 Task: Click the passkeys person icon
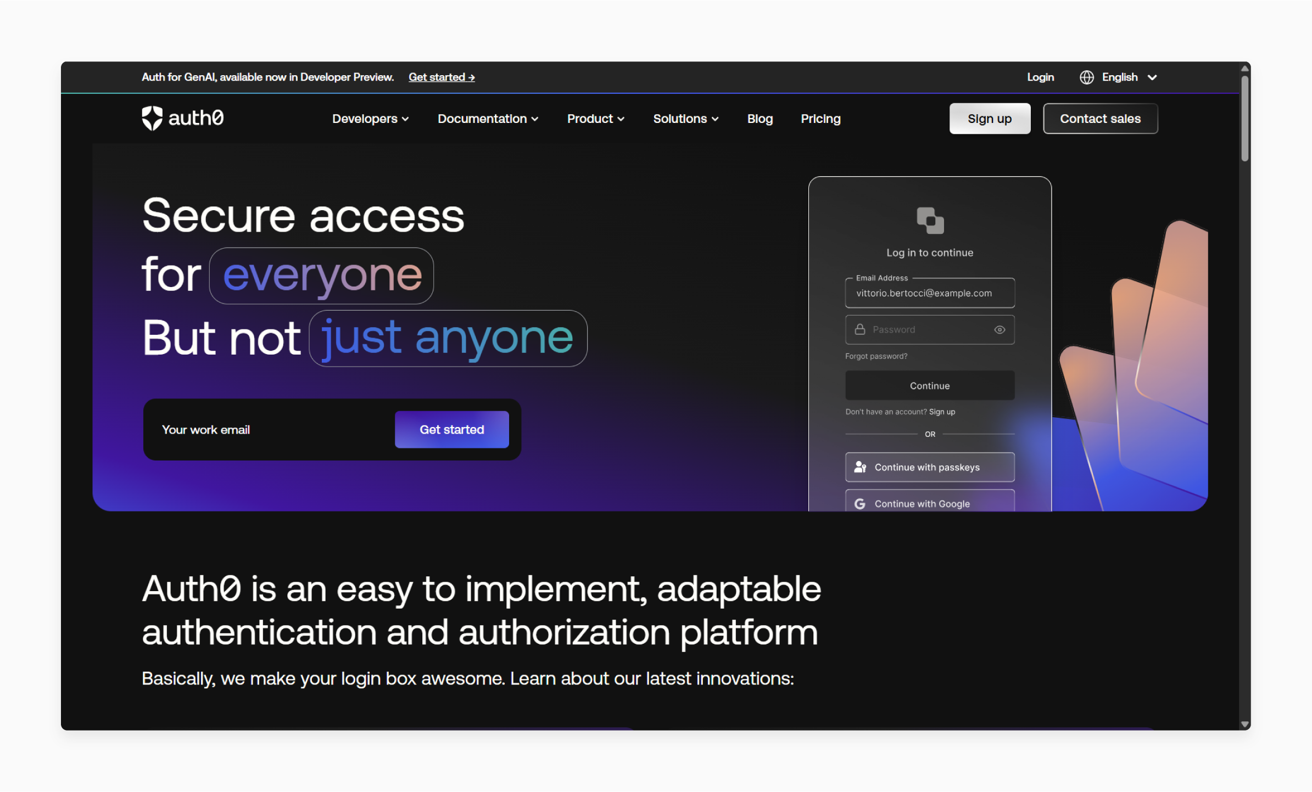point(860,467)
